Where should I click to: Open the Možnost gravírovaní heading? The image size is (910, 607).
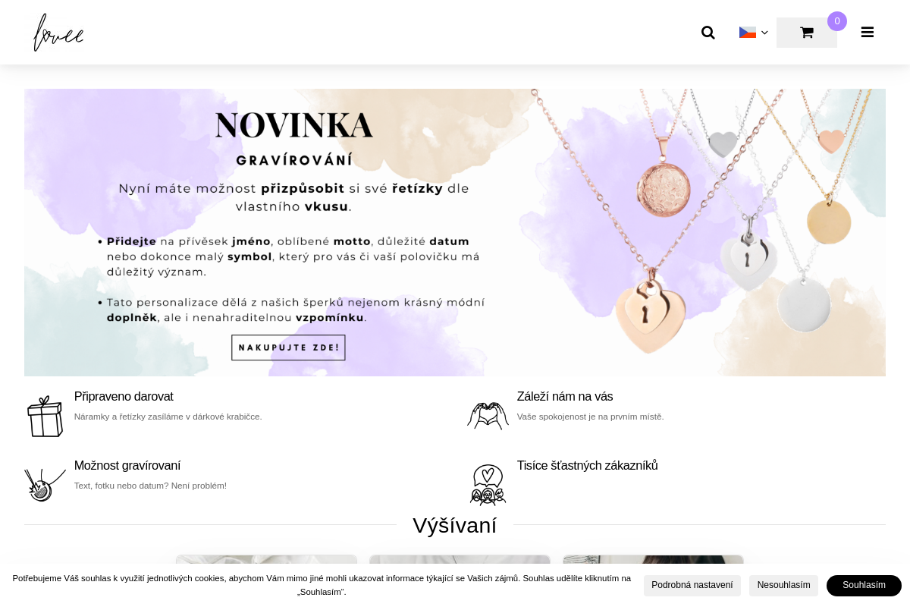[127, 465]
